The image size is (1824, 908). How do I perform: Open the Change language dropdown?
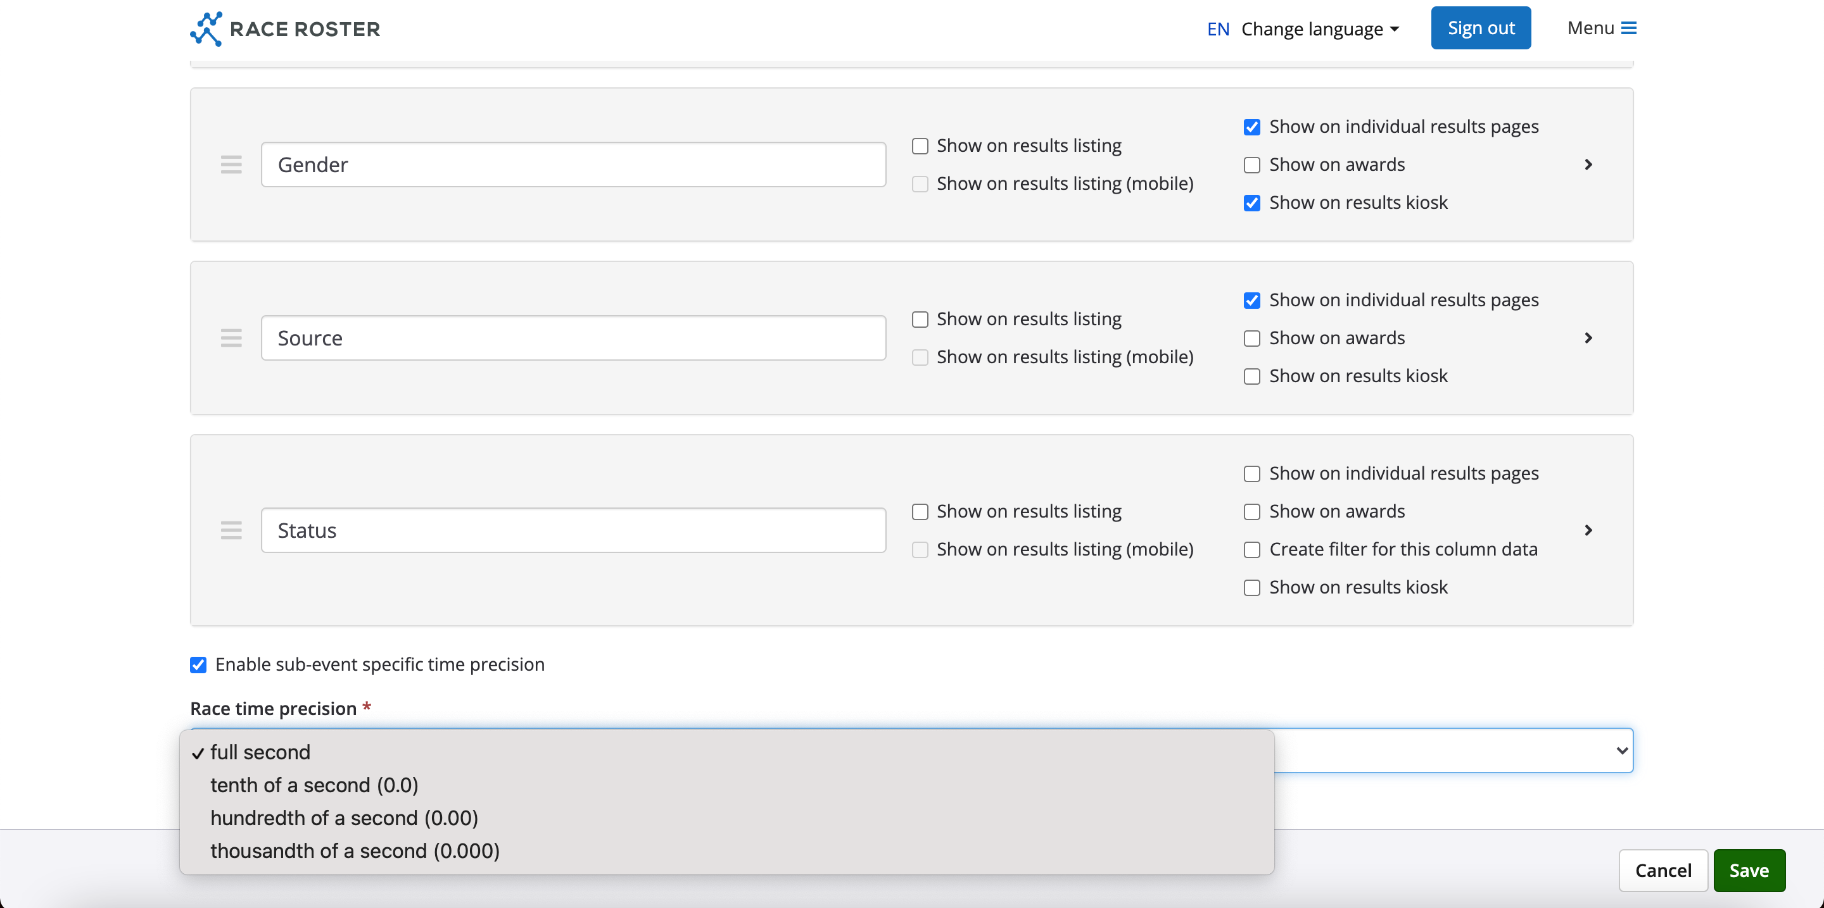point(1320,29)
